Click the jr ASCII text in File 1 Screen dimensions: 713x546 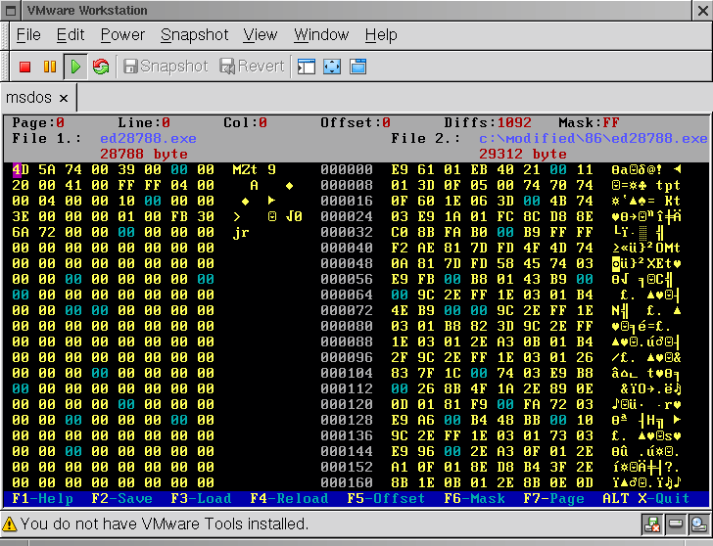[x=241, y=233]
